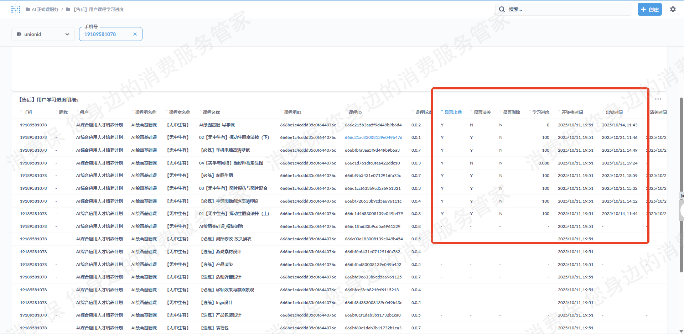
Task: Open the highlighted course ID 666c21ac83008139e049b47d
Action: coord(373,137)
